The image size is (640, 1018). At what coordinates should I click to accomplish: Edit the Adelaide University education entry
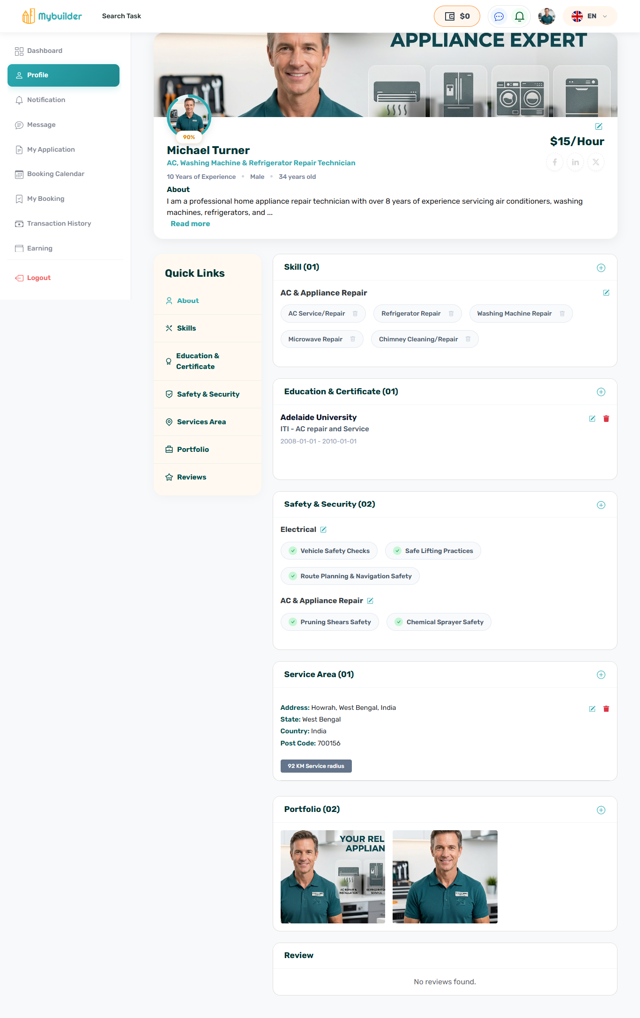592,419
